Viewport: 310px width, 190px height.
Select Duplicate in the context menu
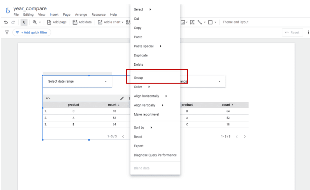141,55
